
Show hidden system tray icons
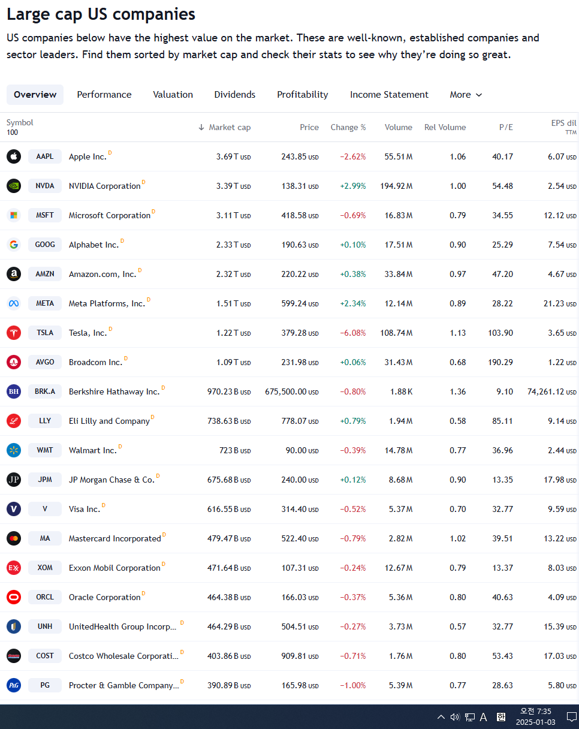[x=441, y=717]
